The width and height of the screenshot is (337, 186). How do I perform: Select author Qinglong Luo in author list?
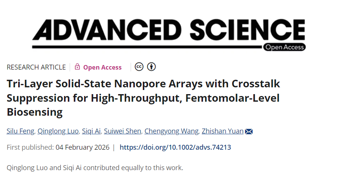(x=58, y=132)
